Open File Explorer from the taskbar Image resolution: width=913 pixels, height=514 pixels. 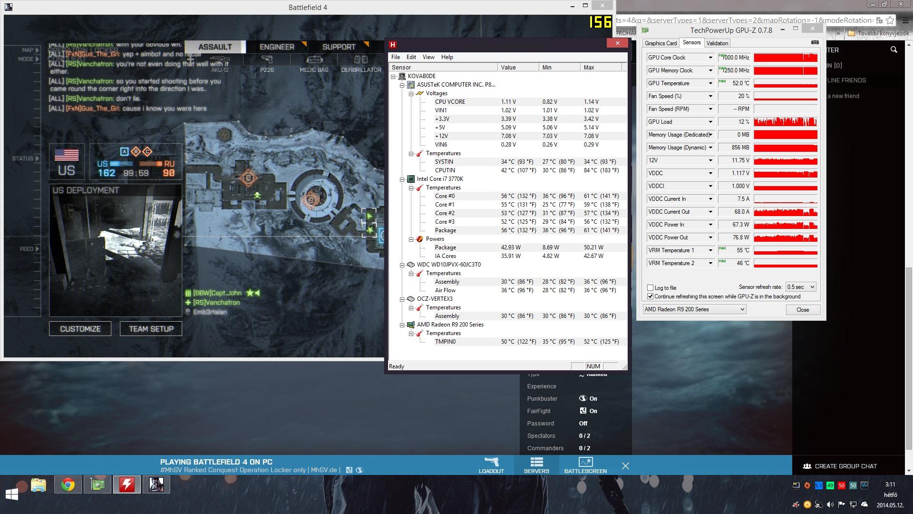pos(39,485)
